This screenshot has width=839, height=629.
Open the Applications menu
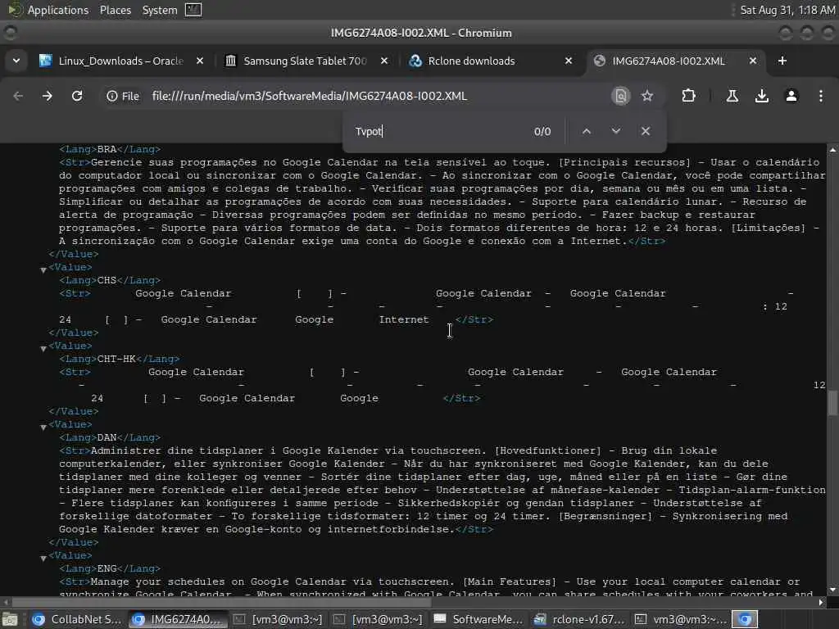pyautogui.click(x=58, y=10)
